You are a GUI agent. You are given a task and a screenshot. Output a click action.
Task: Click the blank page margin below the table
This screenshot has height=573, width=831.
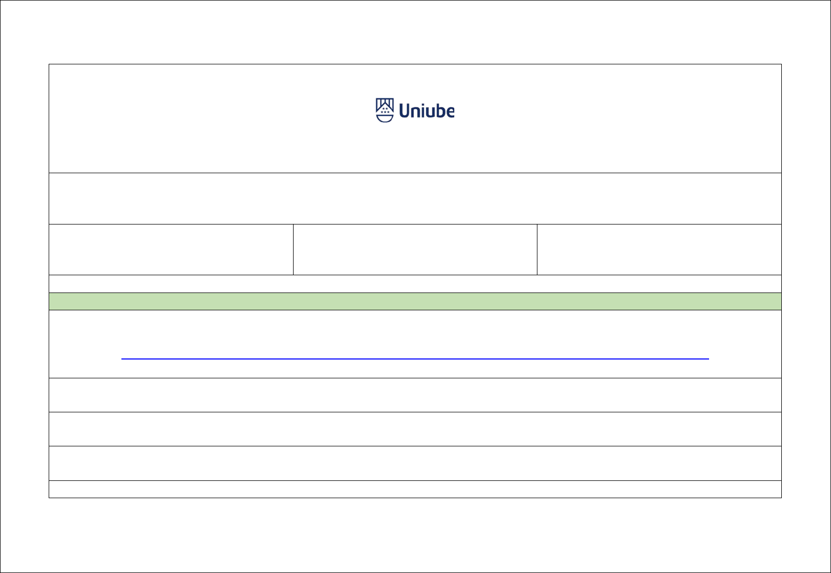coord(415,534)
